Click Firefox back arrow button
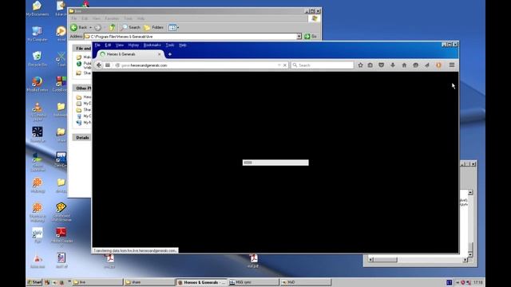This screenshot has height=287, width=511. click(x=99, y=65)
